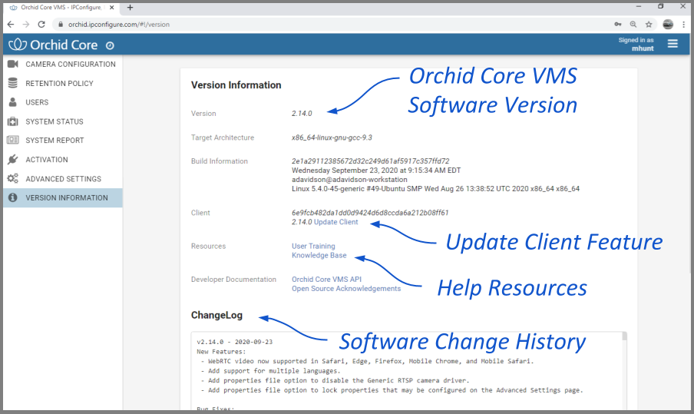Open Advanced Settings page

tap(63, 178)
